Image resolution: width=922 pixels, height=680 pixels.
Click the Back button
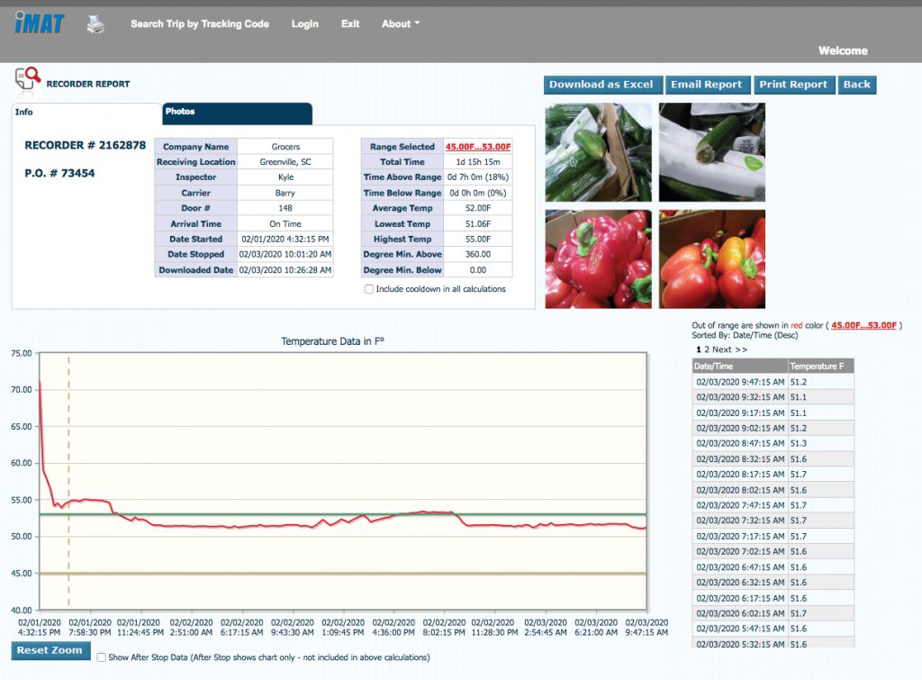pos(857,85)
